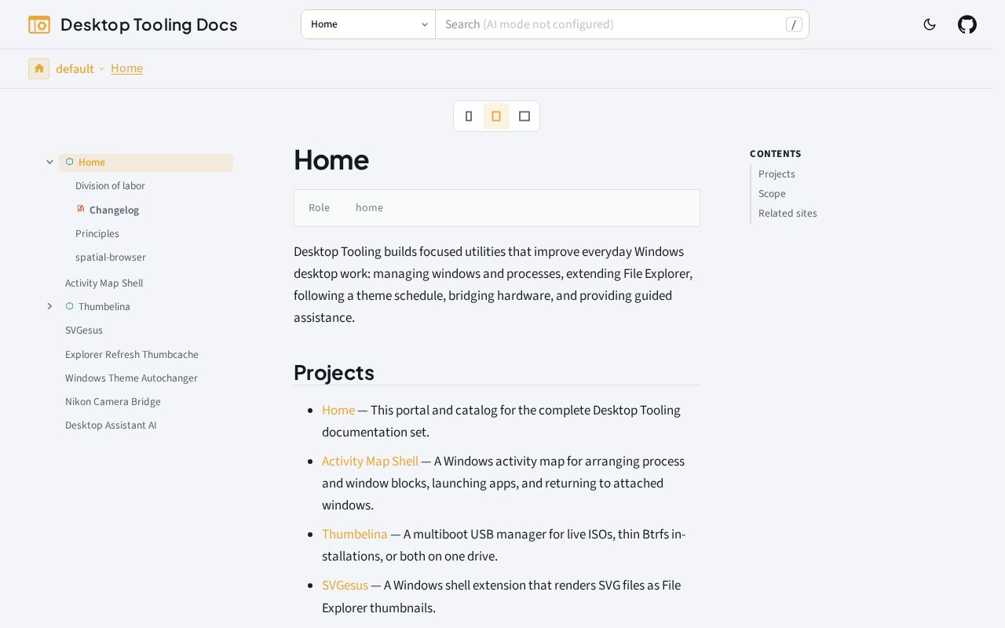
Task: Open Desktop Assistant AI in sidebar
Action: coord(111,425)
